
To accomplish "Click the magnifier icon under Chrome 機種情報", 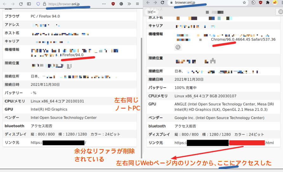I will tap(178, 47).
